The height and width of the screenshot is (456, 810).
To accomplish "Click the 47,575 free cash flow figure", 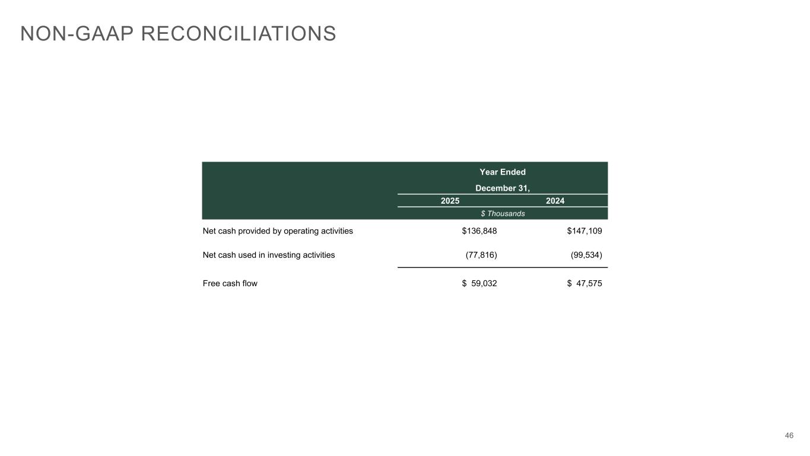I will 589,283.
